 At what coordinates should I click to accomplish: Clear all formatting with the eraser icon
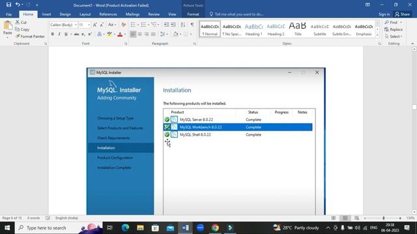click(123, 25)
